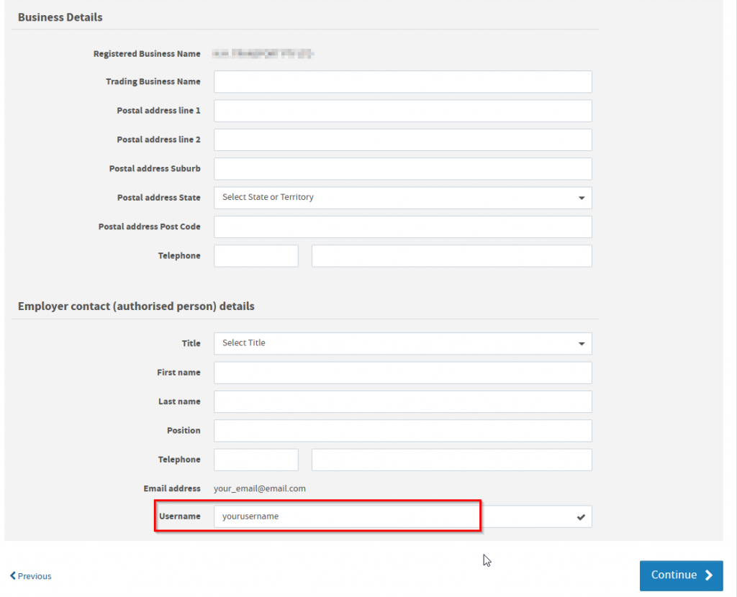Open the Select Title dropdown
This screenshot has width=737, height=597.
tap(403, 343)
